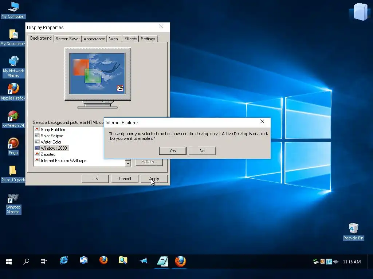This screenshot has height=279, width=373.
Task: Open the Recycle Bin desktop icon
Action: click(353, 231)
